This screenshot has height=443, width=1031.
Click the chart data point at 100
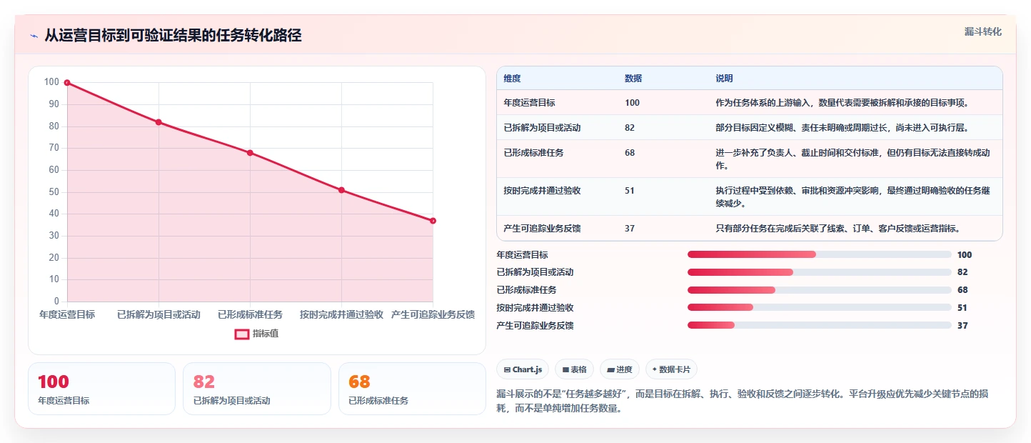click(67, 83)
